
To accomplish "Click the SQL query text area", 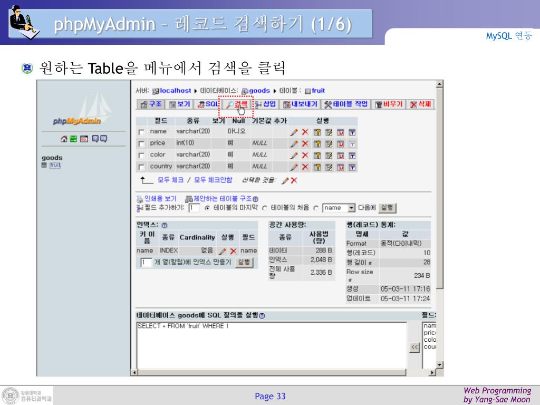I will point(272,345).
